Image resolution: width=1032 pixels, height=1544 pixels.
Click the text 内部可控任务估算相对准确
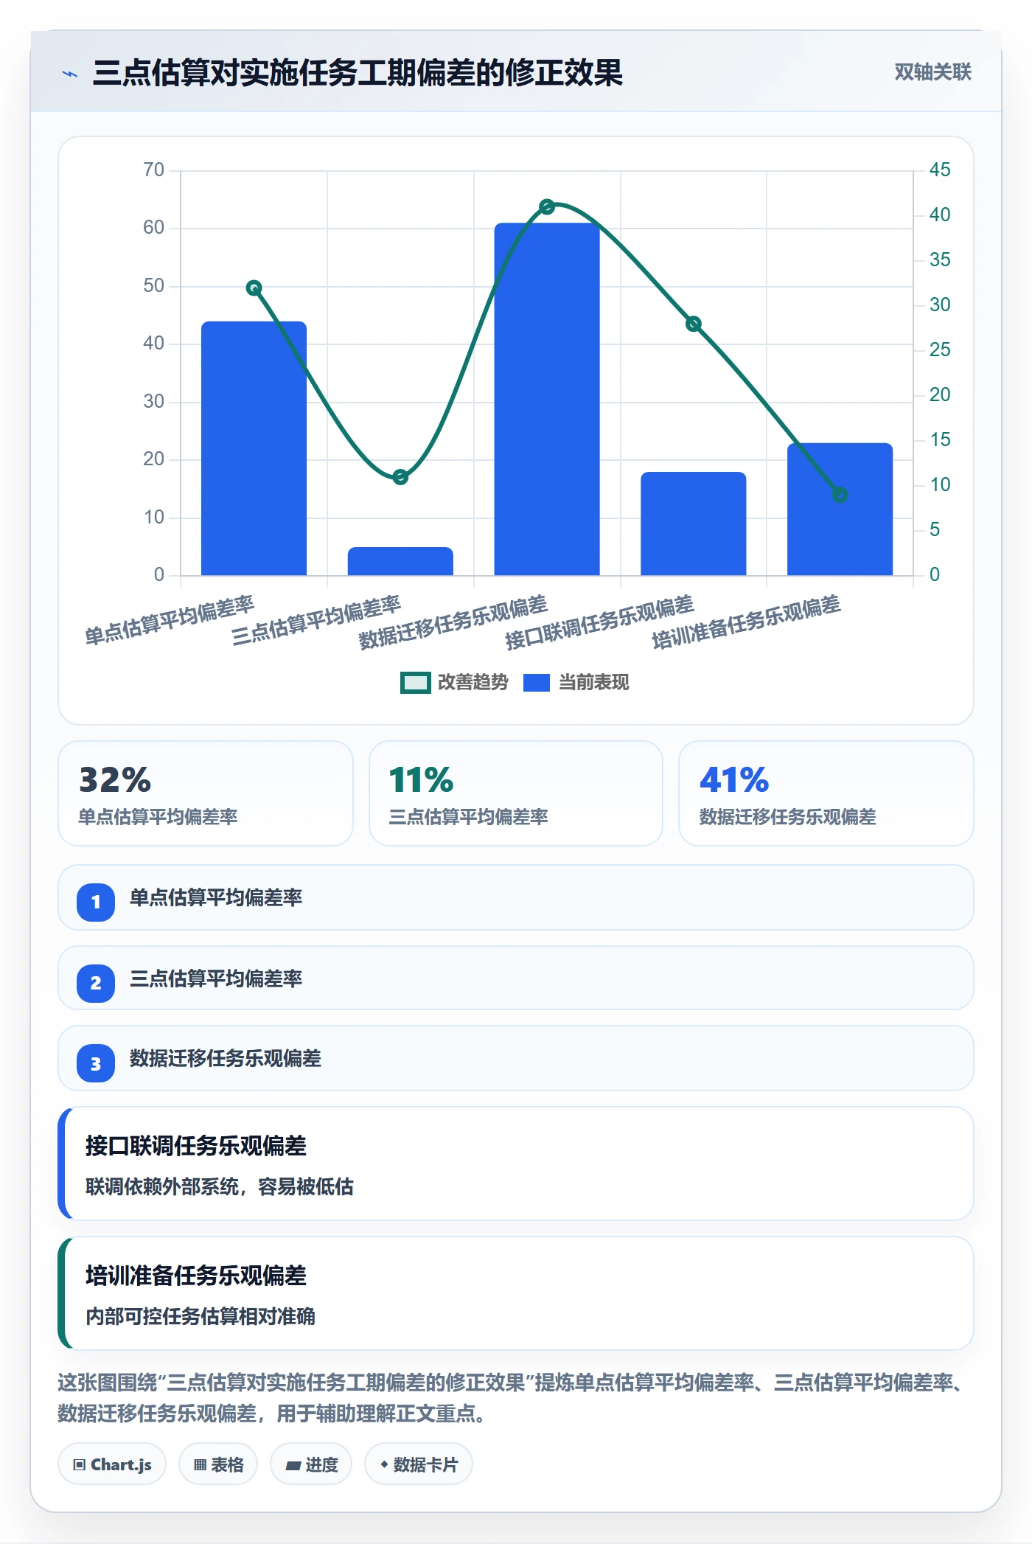pyautogui.click(x=200, y=1316)
